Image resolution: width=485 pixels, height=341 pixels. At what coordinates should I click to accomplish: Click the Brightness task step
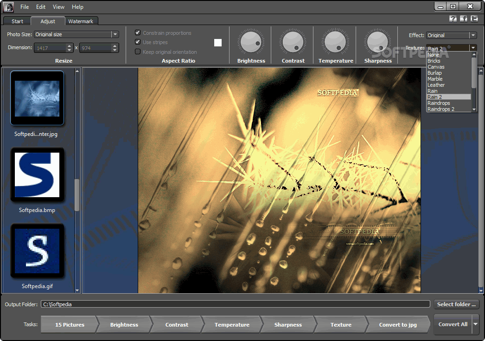(124, 325)
